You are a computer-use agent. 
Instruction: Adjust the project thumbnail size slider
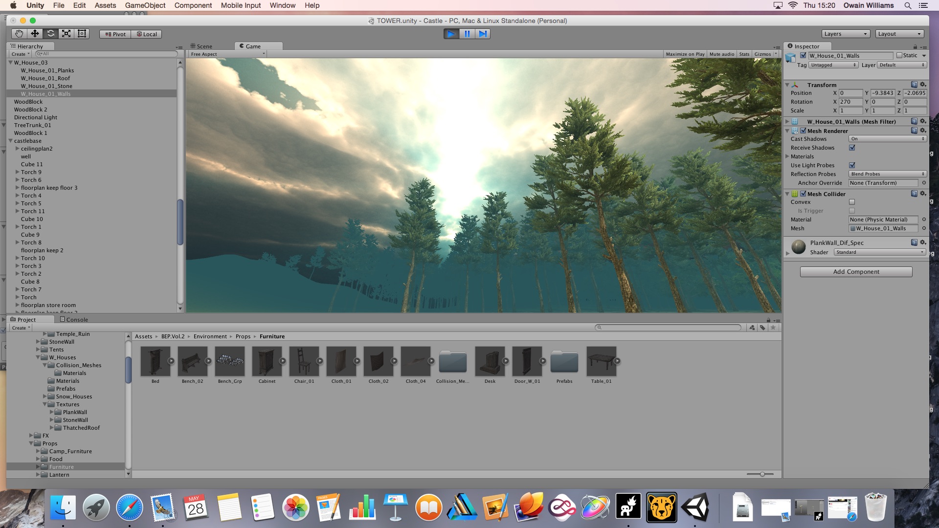[x=762, y=474]
